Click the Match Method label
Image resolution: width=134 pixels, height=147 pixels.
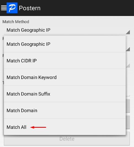point(16,22)
